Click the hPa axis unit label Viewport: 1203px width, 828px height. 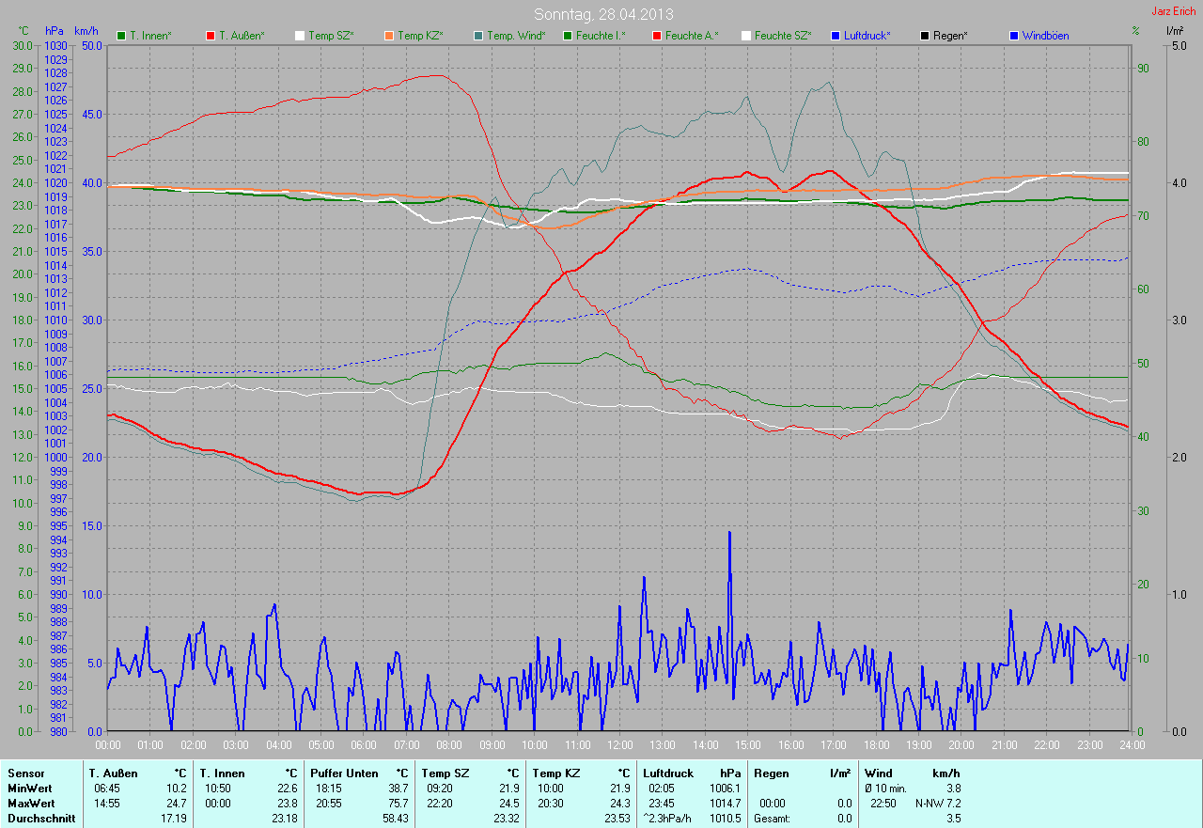(x=55, y=31)
